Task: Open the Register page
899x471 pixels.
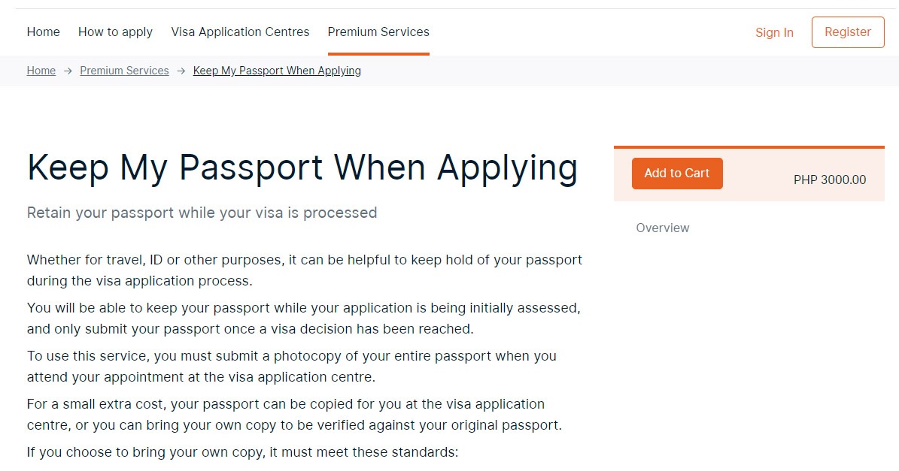Action: point(848,32)
